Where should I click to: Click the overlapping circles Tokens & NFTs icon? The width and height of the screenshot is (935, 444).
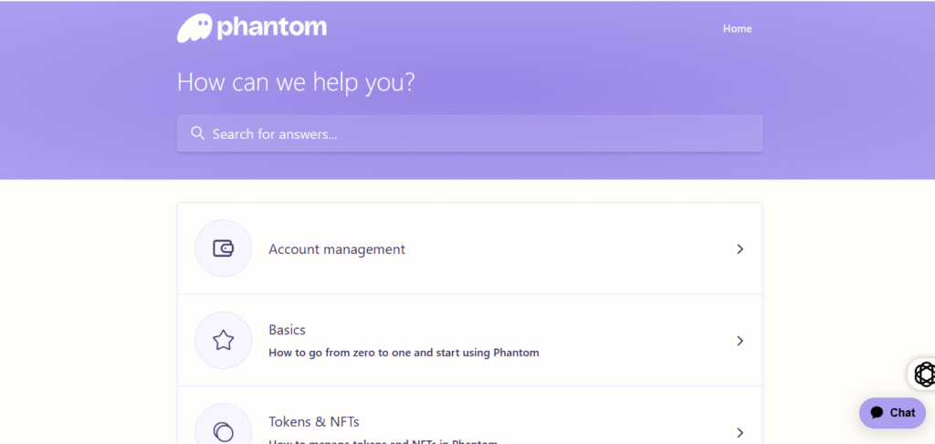(x=223, y=431)
